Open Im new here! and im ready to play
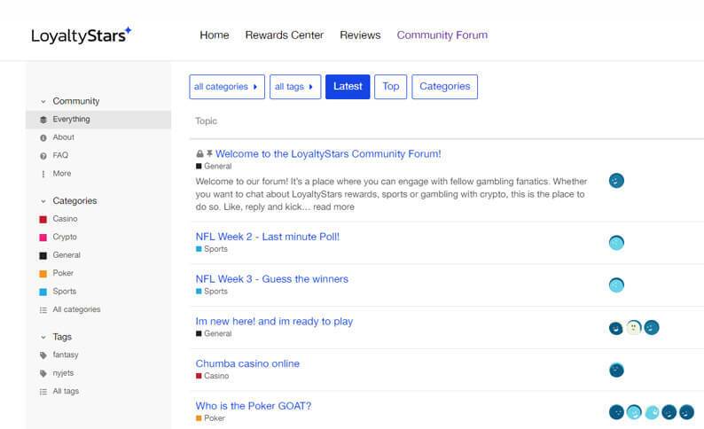Screen dimensions: 704x429 (x=274, y=321)
